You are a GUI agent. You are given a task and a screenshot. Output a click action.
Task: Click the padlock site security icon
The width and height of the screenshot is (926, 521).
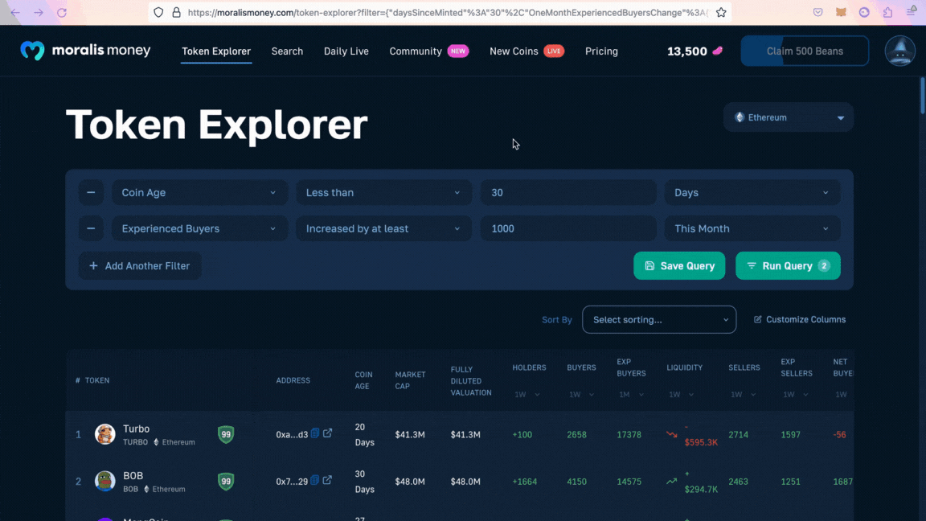coord(176,12)
